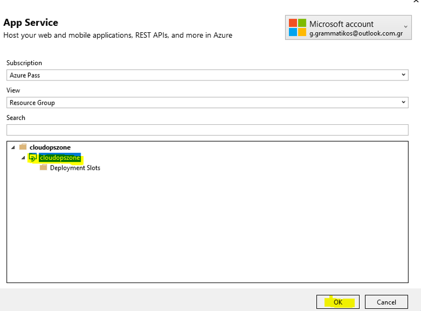Collapse the cloudopszone resource group node
Viewport: 421px width, 311px height.
[x=13, y=147]
